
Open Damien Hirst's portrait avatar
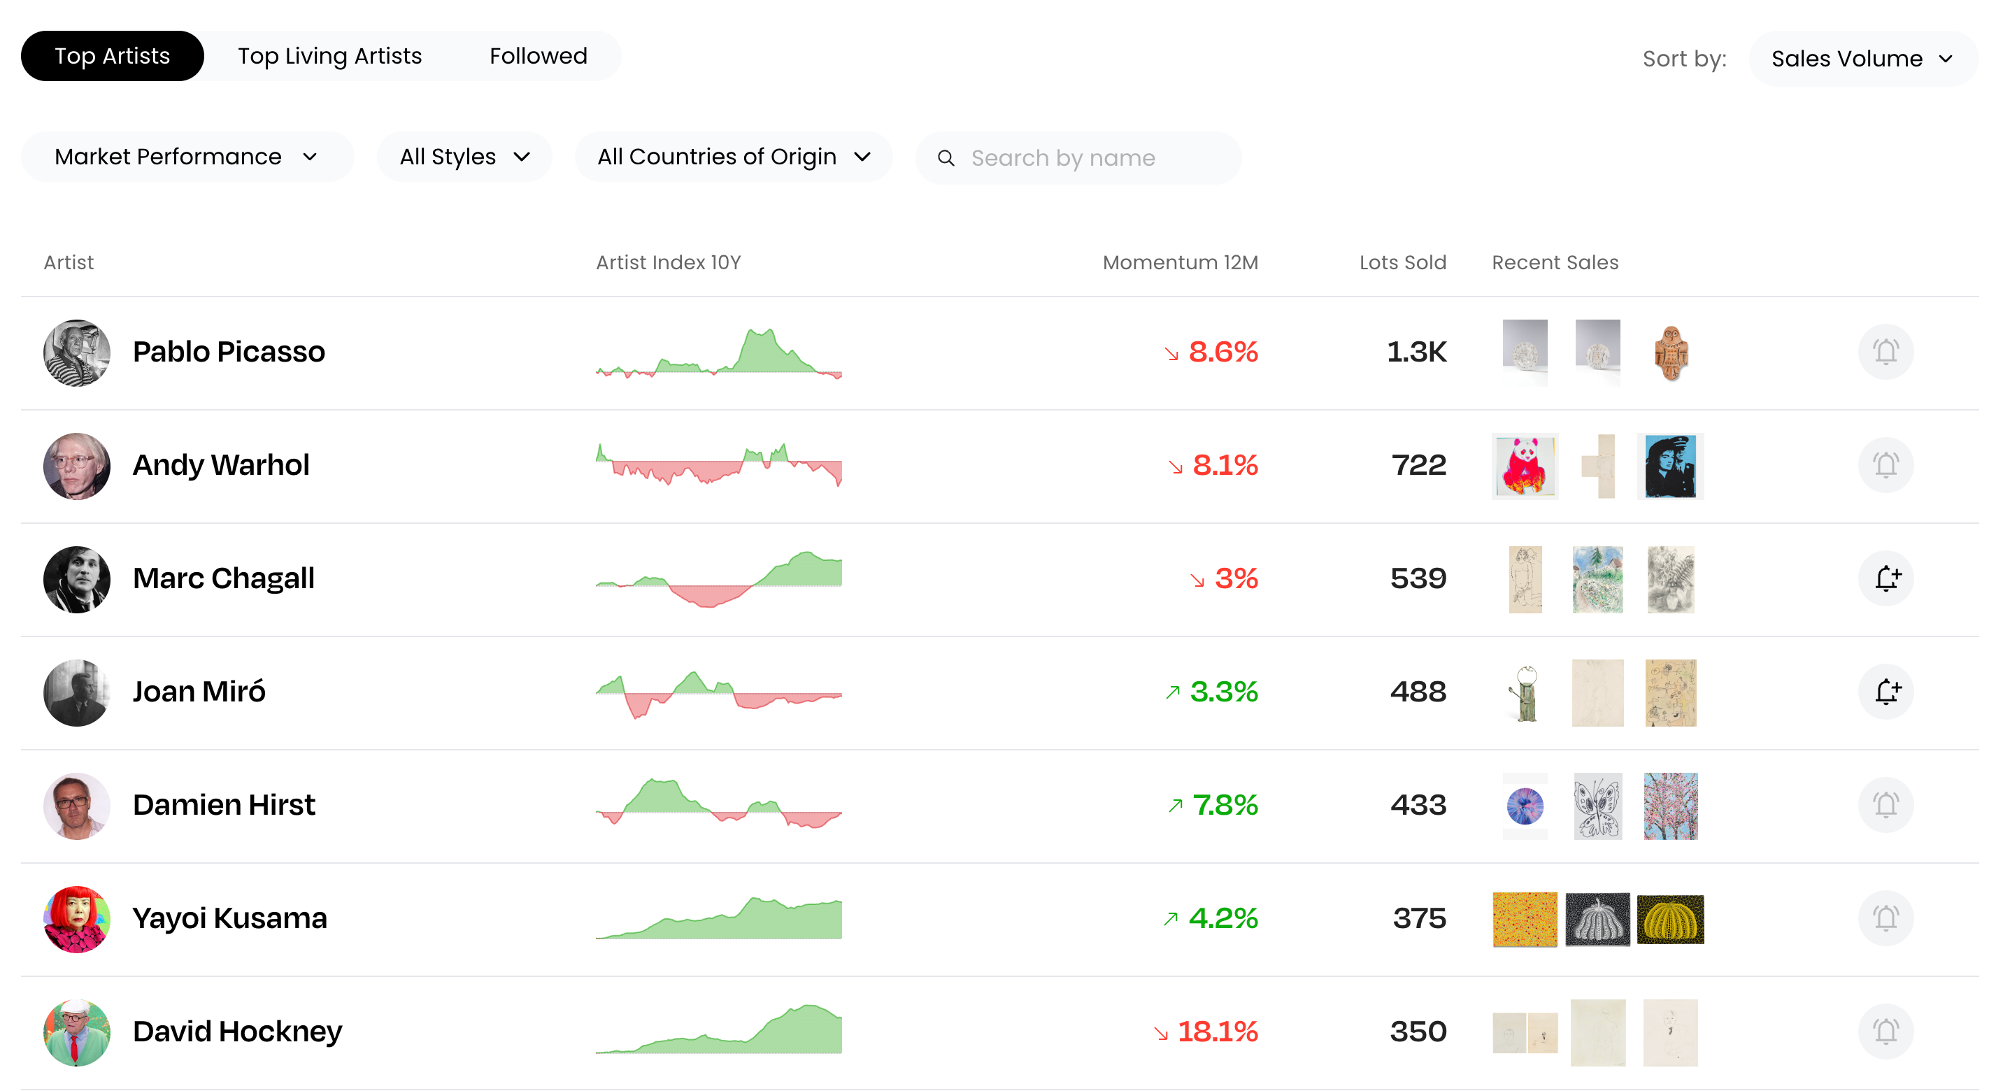click(77, 805)
